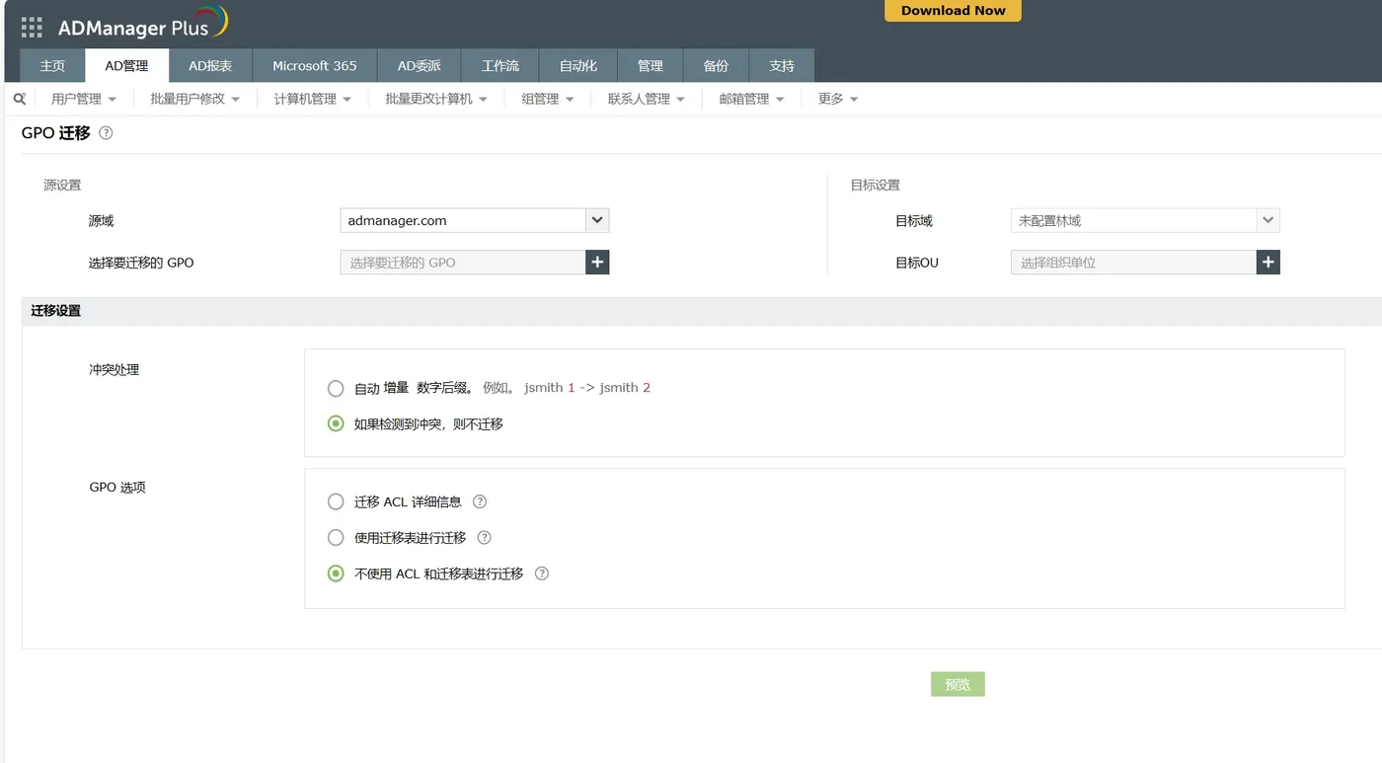Open the help tooltip for 迁移 ACL 详细信息
This screenshot has height=763, width=1382.
click(x=479, y=501)
